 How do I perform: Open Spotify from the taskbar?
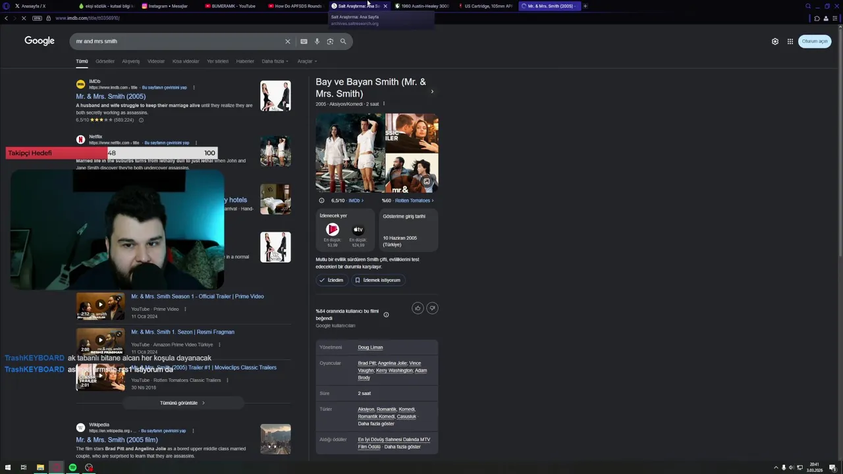coord(72,467)
